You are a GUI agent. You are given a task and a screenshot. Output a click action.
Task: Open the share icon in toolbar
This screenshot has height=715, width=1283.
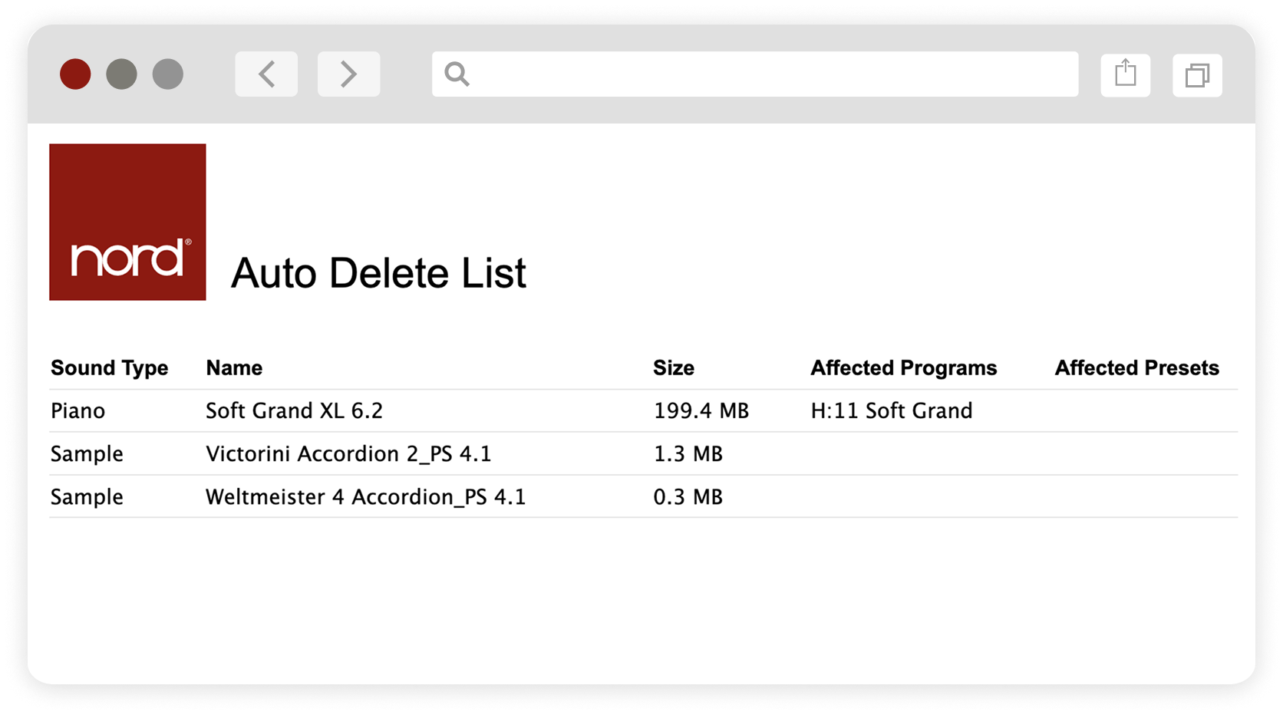click(x=1125, y=75)
